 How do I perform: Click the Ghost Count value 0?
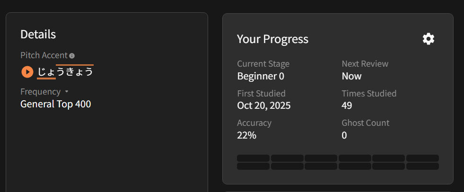click(344, 135)
